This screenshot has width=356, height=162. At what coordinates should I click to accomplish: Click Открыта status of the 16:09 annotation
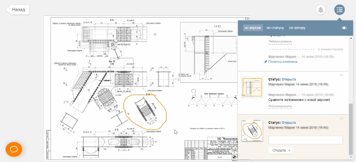tap(288, 79)
